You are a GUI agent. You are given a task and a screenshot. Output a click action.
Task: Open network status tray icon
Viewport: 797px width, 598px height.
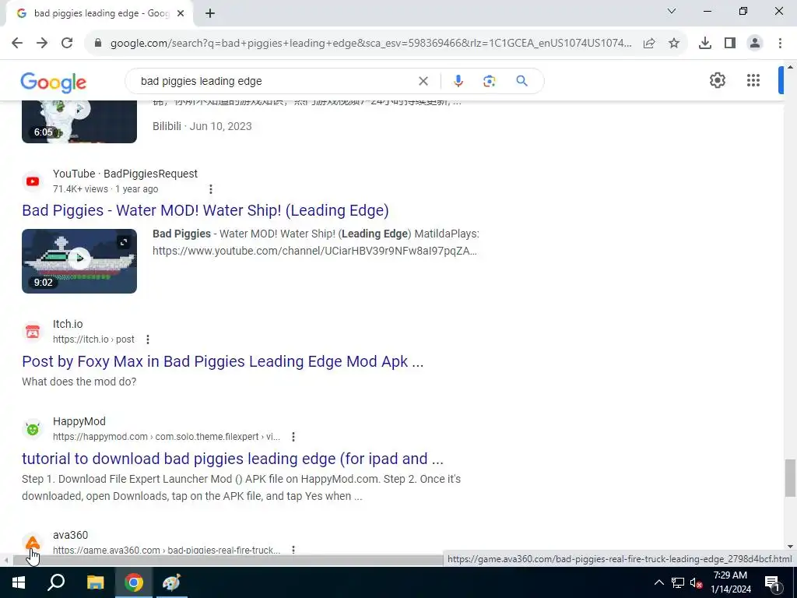pos(678,582)
